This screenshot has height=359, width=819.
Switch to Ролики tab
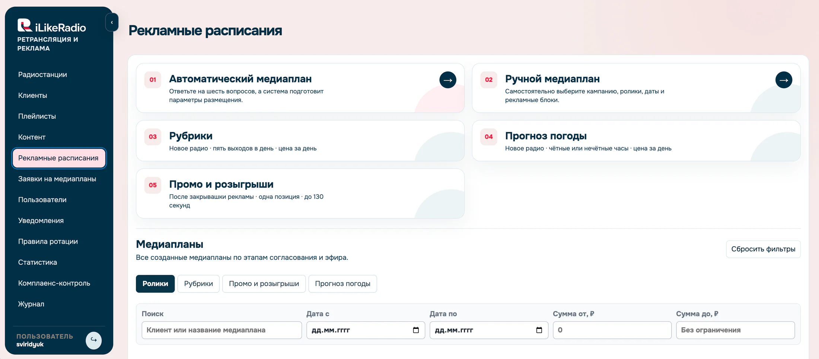tap(155, 284)
